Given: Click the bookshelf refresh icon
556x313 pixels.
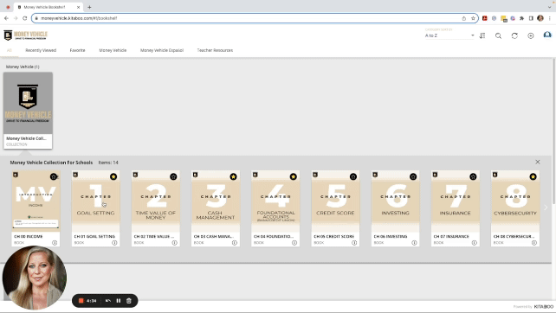Looking at the screenshot, I should click(x=514, y=35).
